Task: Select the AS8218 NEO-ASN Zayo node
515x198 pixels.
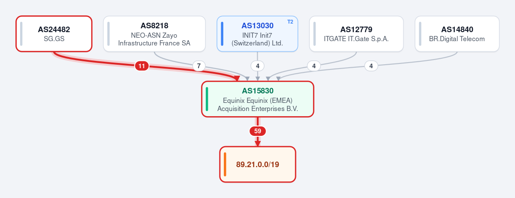Action: [154, 34]
